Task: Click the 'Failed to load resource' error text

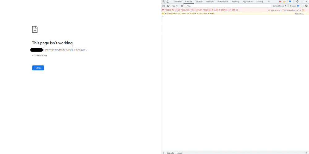Action: point(201,10)
